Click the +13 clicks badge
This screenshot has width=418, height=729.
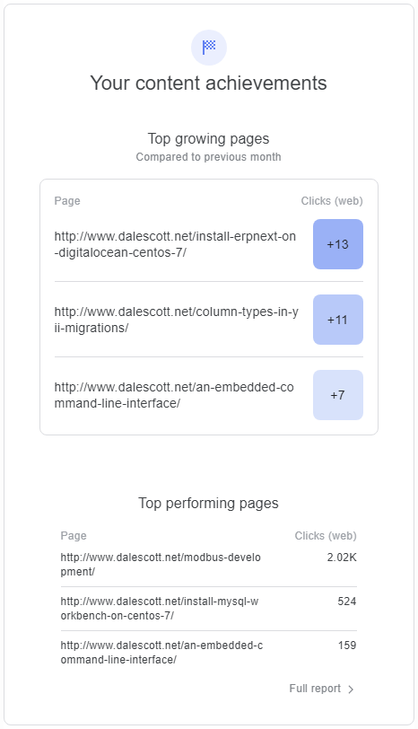338,244
